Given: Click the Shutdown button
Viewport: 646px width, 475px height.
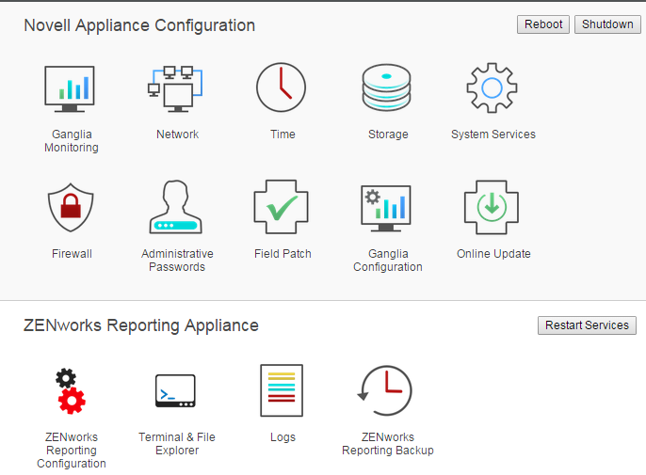Looking at the screenshot, I should click(x=607, y=24).
